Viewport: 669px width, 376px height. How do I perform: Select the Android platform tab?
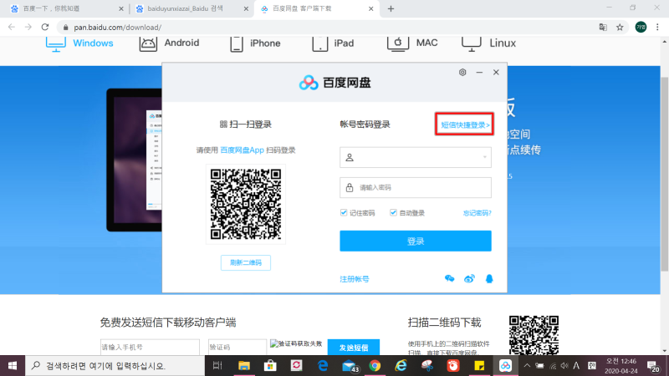point(170,43)
